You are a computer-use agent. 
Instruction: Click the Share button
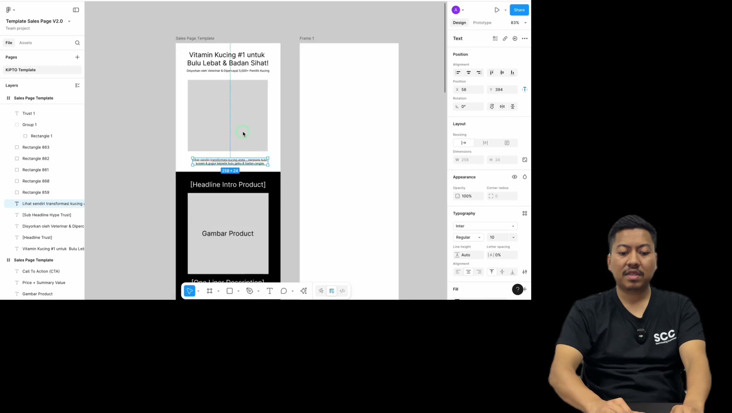pos(519,10)
